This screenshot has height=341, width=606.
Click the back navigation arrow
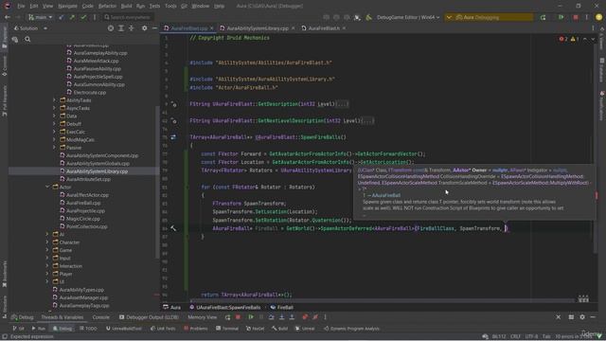pos(8,17)
